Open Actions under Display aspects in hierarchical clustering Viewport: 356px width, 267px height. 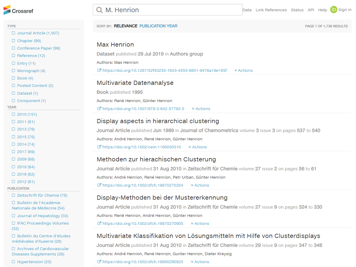(198, 147)
